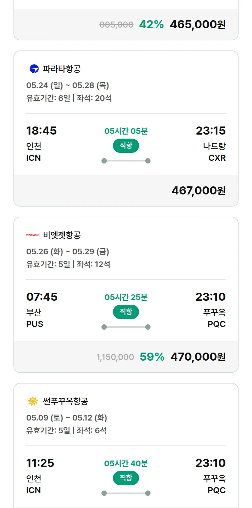Click the Vietjet airline logo icon

pyautogui.click(x=33, y=235)
